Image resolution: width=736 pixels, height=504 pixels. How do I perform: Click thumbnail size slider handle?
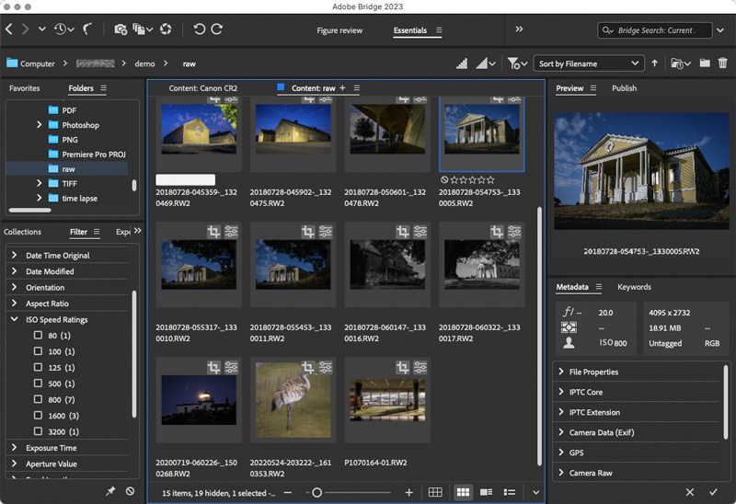pyautogui.click(x=316, y=492)
